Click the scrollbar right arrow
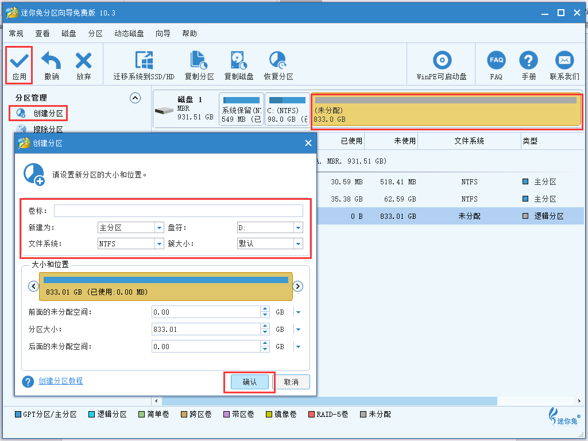This screenshot has height=441, width=588. pos(579,401)
